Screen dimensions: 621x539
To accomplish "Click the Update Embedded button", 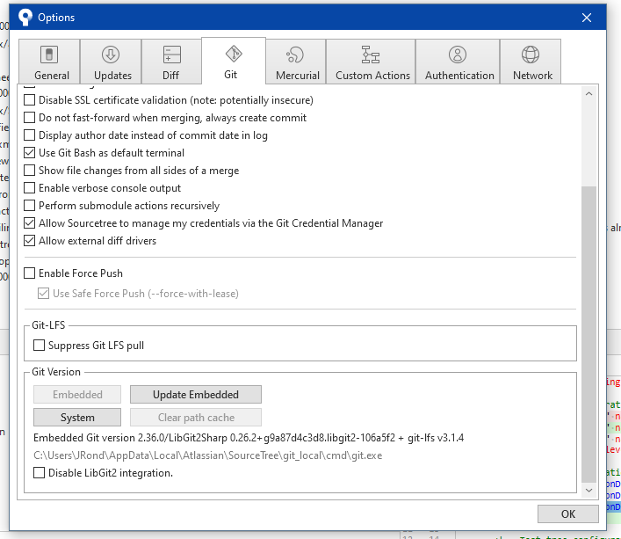I will 196,394.
